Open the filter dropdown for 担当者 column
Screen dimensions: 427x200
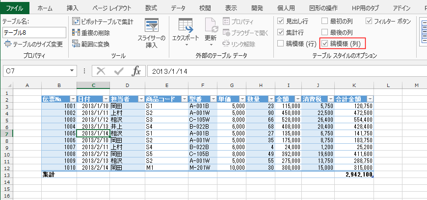pyautogui.click(x=140, y=99)
